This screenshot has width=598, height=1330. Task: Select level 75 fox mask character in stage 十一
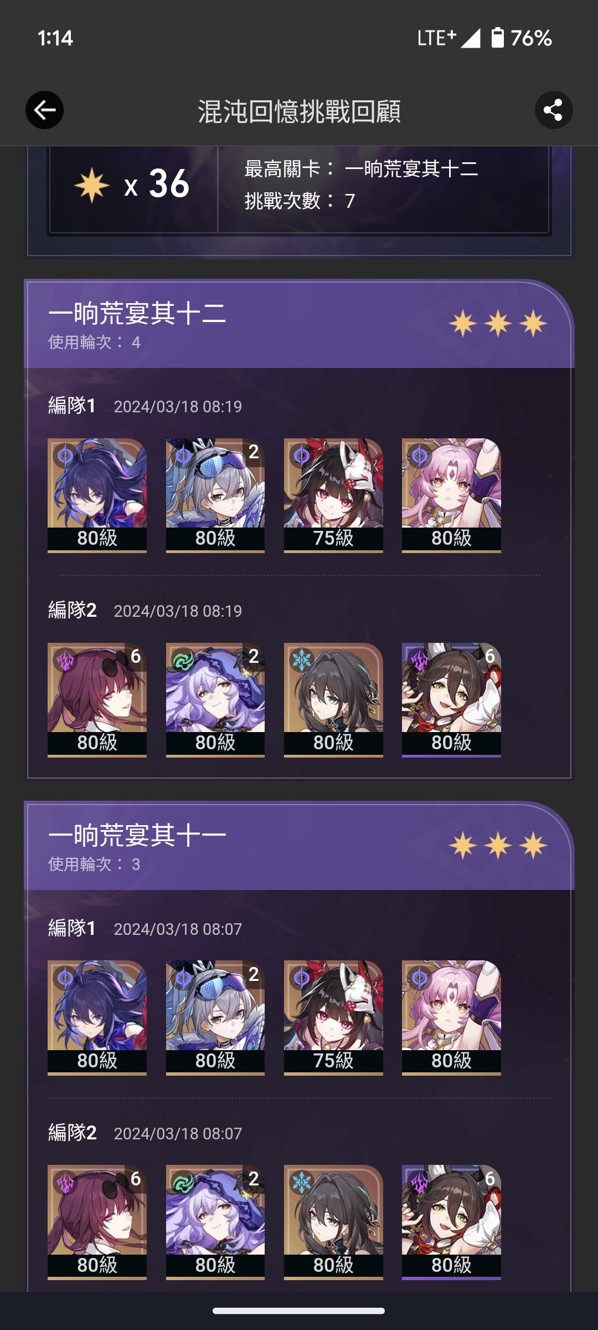333,1018
